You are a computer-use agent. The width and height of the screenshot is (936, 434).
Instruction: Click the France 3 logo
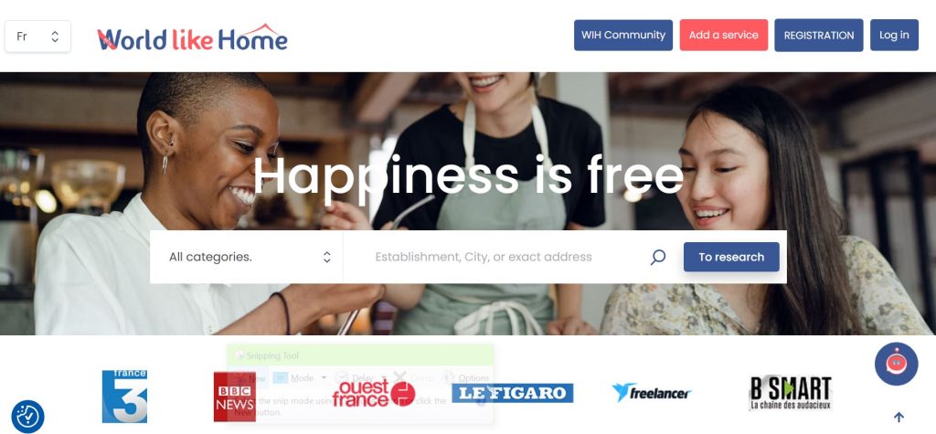click(x=124, y=397)
